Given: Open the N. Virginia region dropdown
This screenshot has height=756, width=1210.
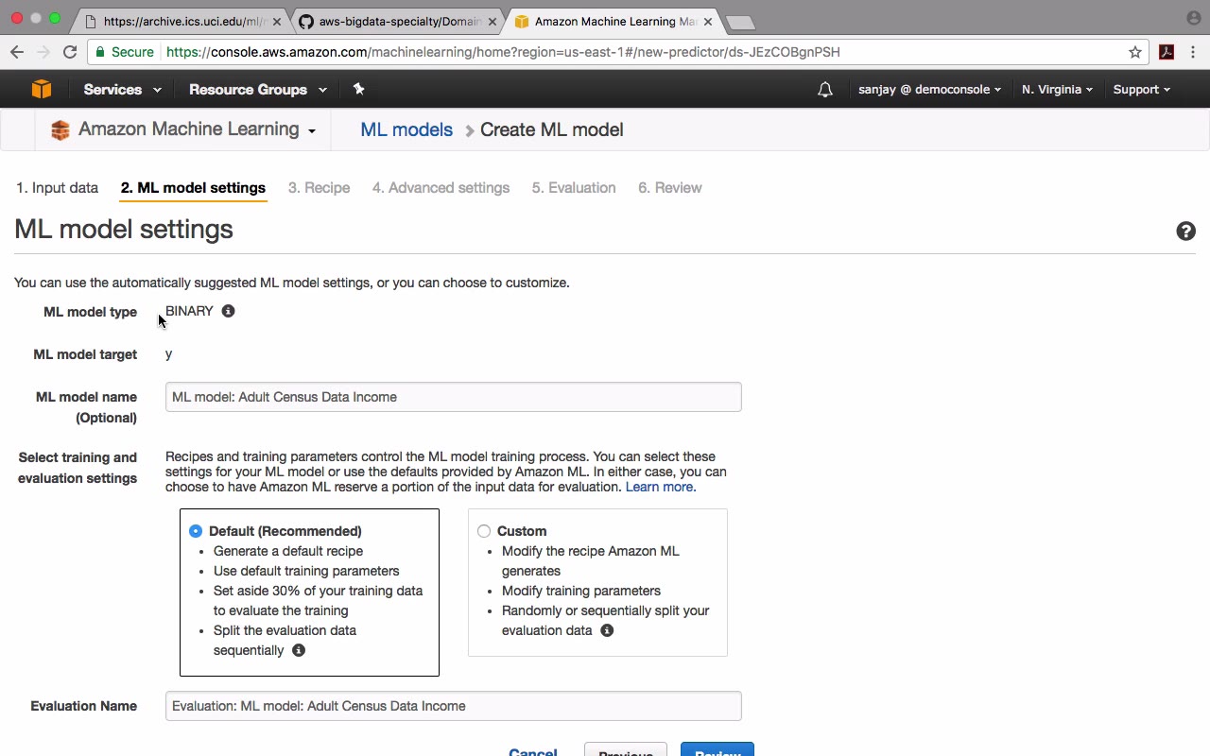Looking at the screenshot, I should [x=1057, y=90].
